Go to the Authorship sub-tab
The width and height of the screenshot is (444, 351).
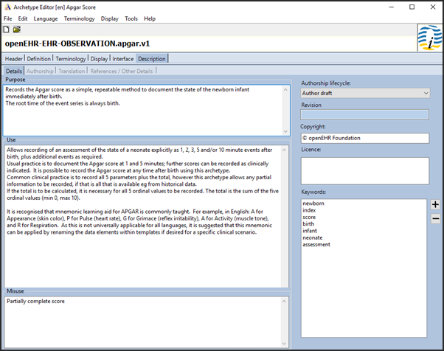[x=40, y=71]
